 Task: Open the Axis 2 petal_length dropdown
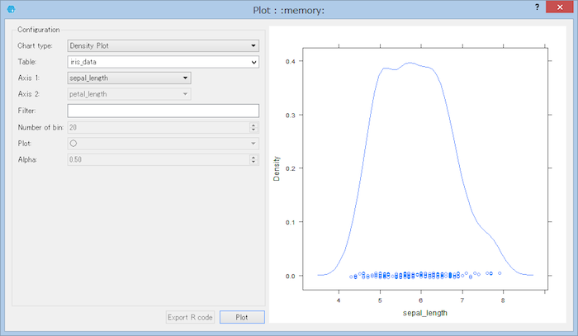tap(129, 94)
